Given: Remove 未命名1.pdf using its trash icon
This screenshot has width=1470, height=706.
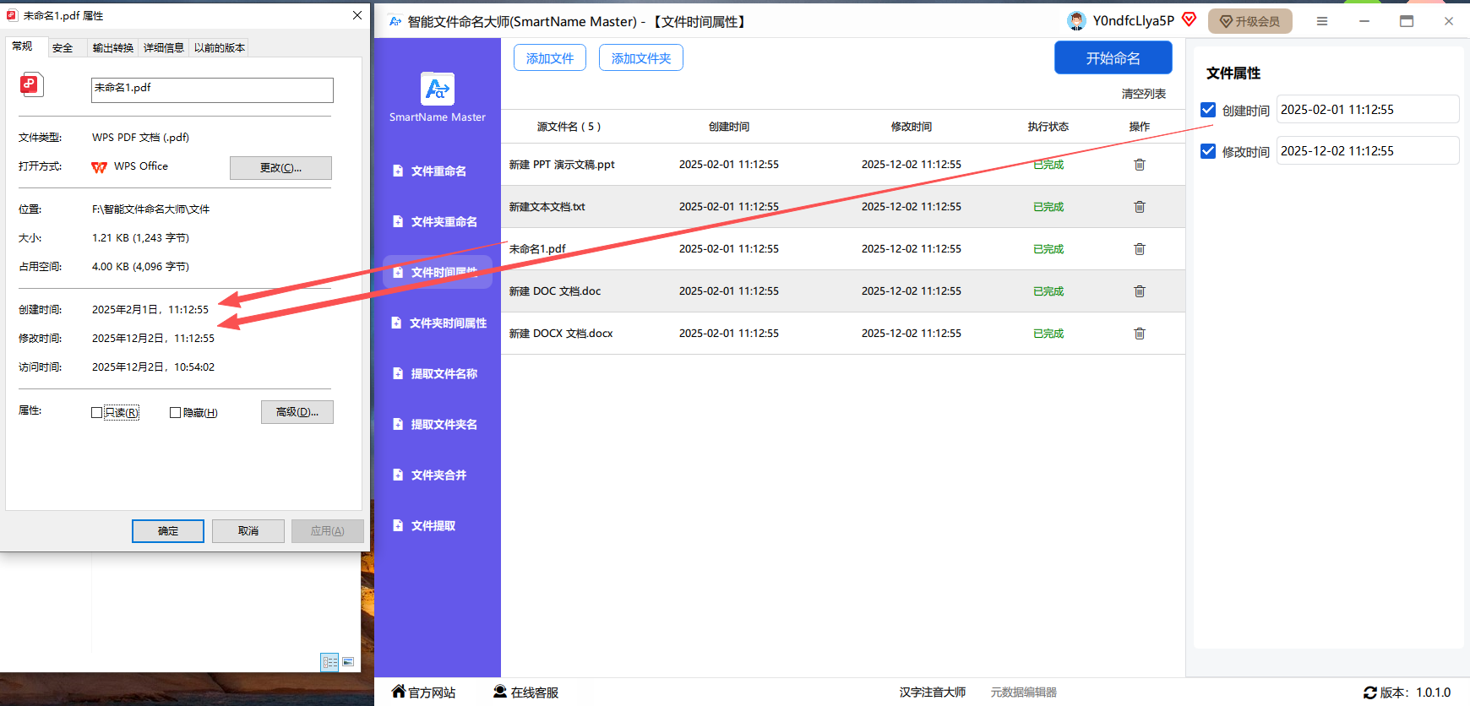Looking at the screenshot, I should tap(1139, 249).
